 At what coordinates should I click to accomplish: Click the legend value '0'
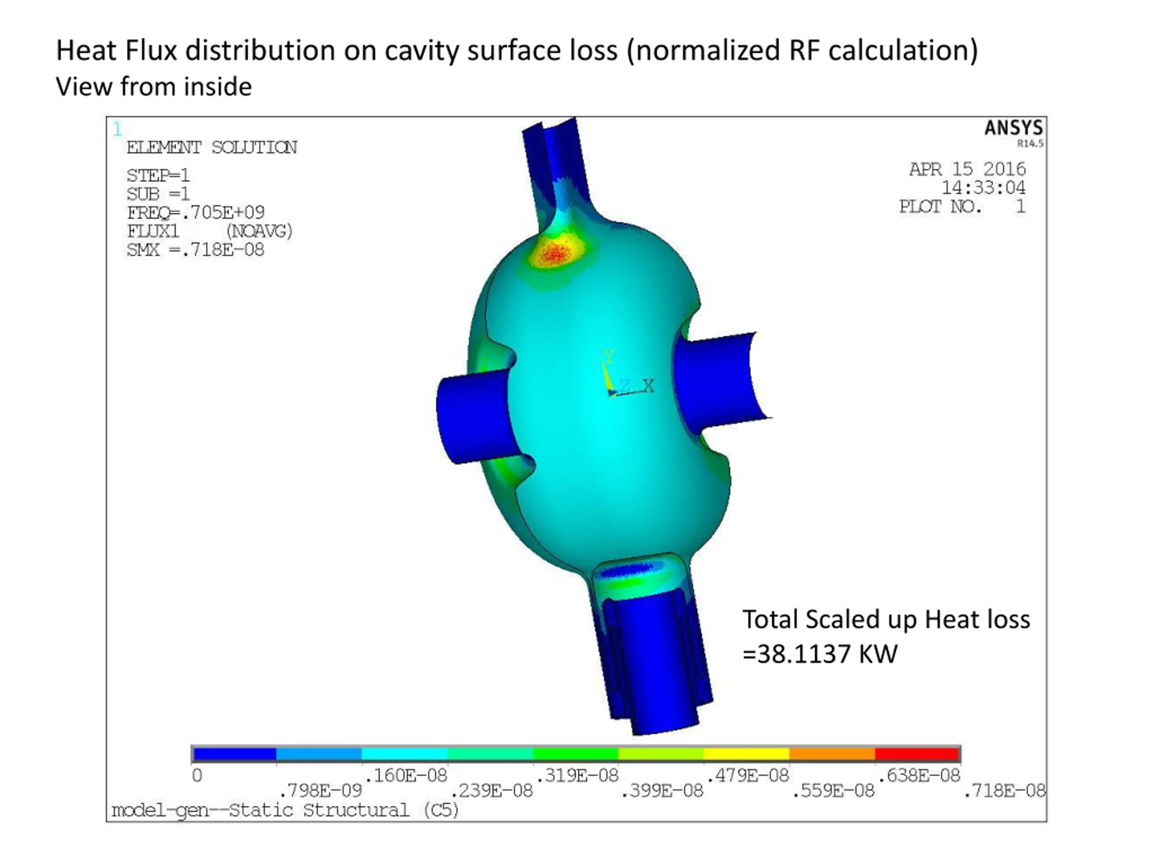(x=197, y=775)
